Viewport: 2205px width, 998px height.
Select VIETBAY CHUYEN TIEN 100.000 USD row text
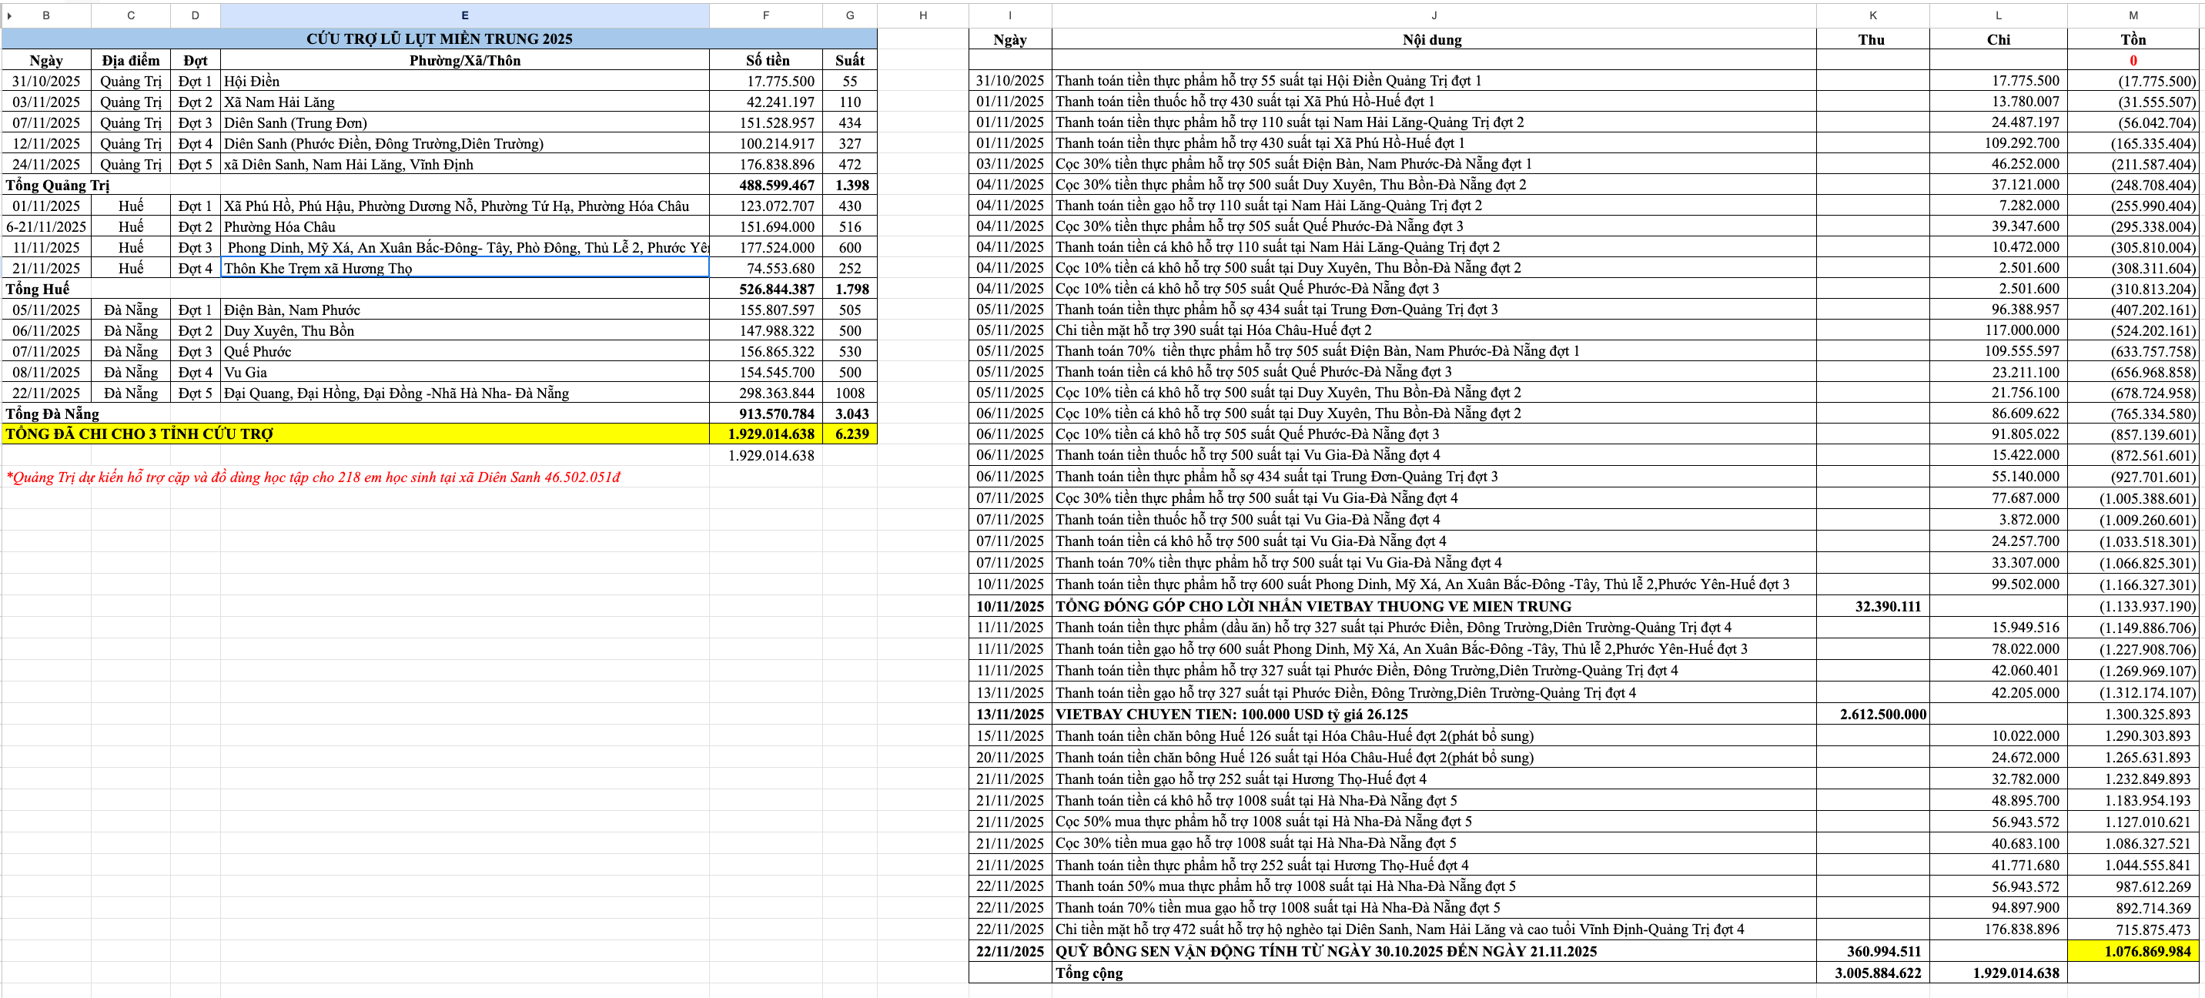tap(1231, 714)
